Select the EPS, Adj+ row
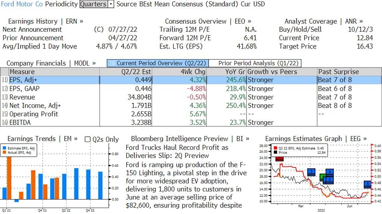 (191, 80)
